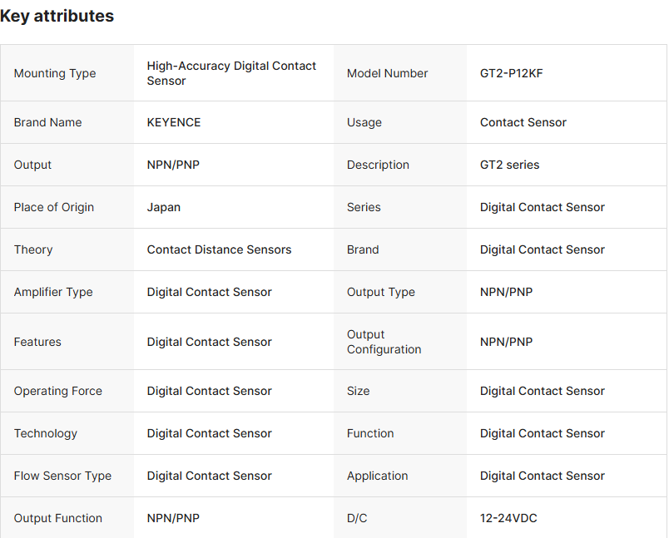Select the GT2-P12KF model number value
Screen dimensions: 669x538
[x=511, y=73]
